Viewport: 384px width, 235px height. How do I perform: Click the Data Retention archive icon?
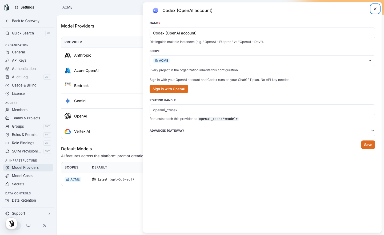pos(7,201)
